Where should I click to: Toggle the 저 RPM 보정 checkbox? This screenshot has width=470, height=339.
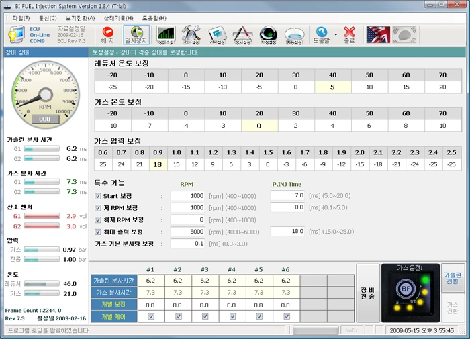coord(98,207)
